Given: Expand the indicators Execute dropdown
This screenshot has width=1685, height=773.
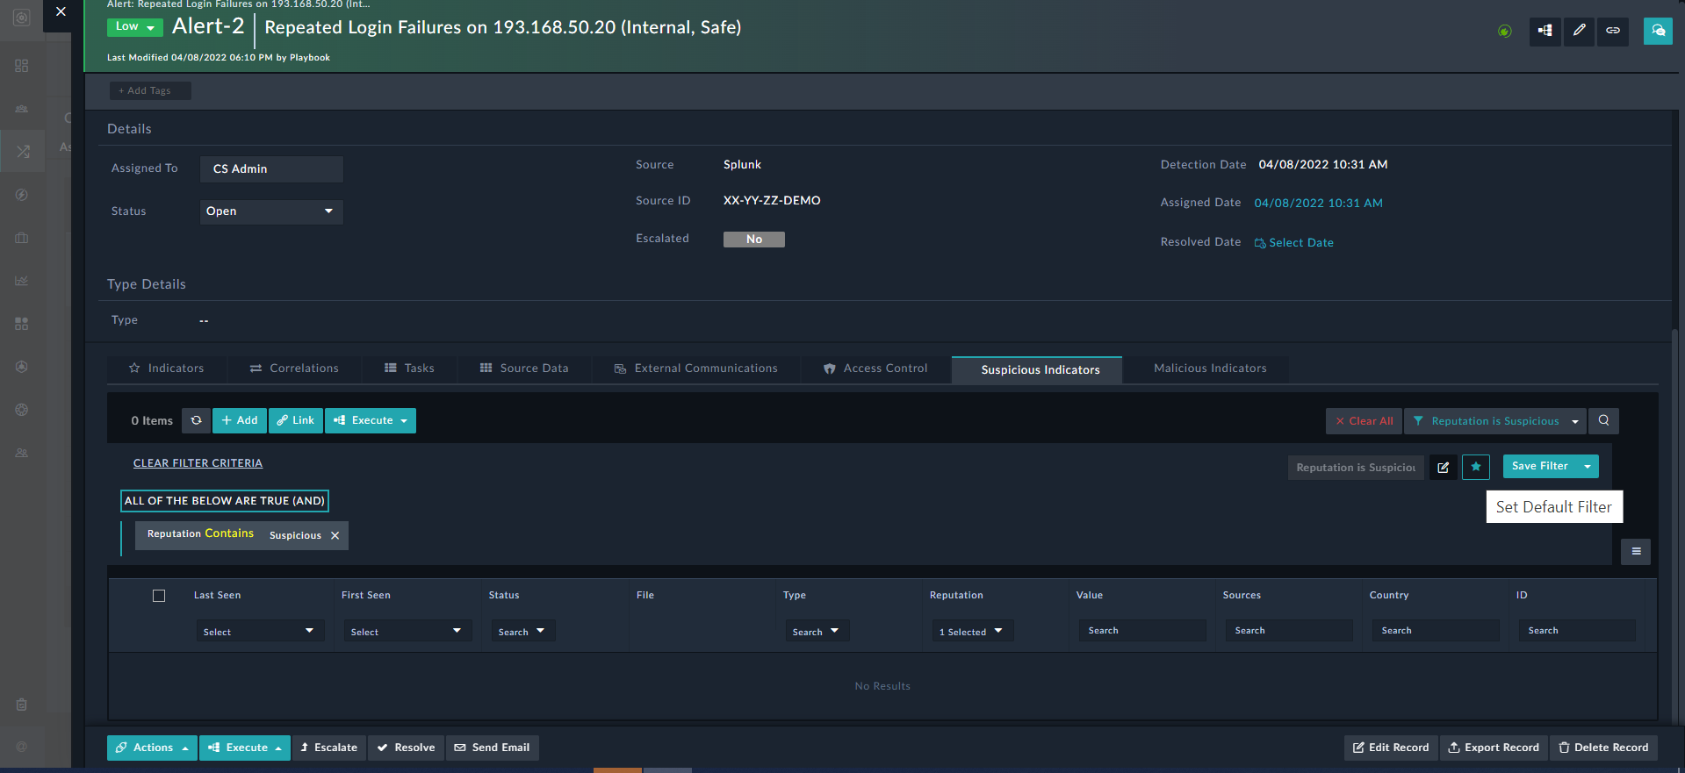Looking at the screenshot, I should (371, 421).
